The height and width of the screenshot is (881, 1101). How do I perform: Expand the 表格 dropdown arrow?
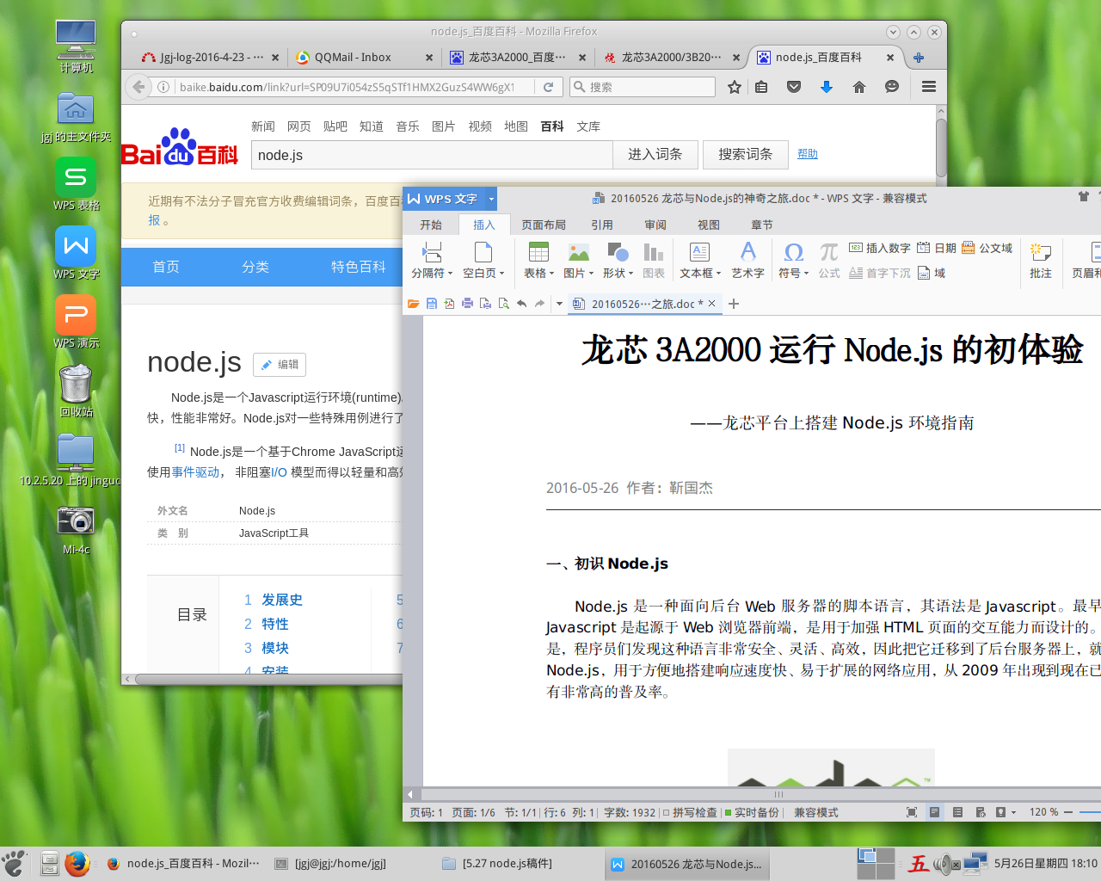(x=550, y=274)
